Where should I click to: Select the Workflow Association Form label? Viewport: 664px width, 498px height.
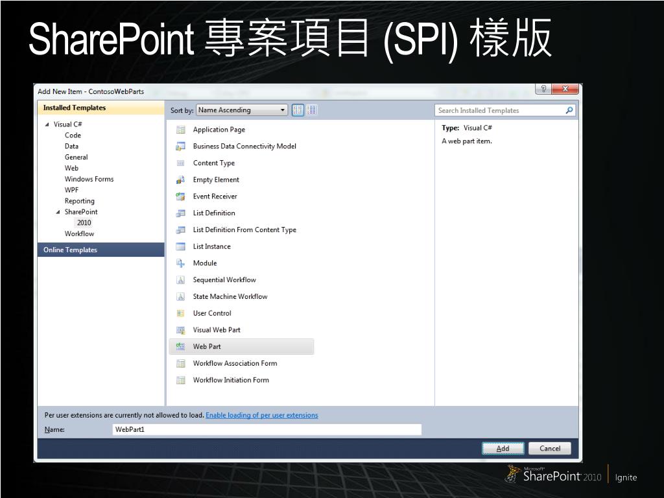coord(235,363)
